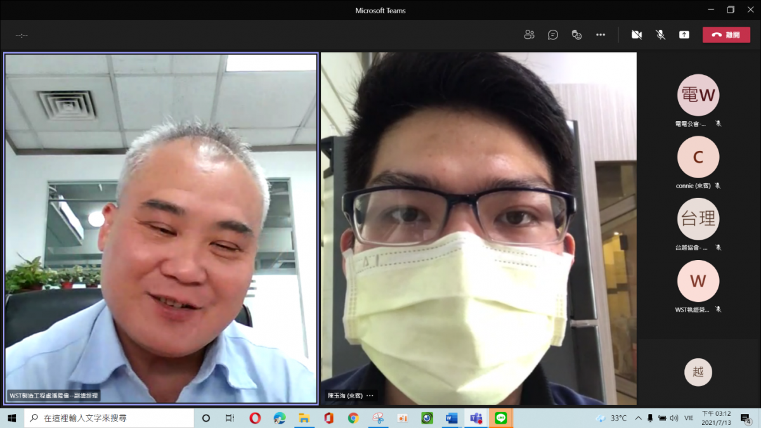Expand hidden system tray icons

click(x=638, y=418)
